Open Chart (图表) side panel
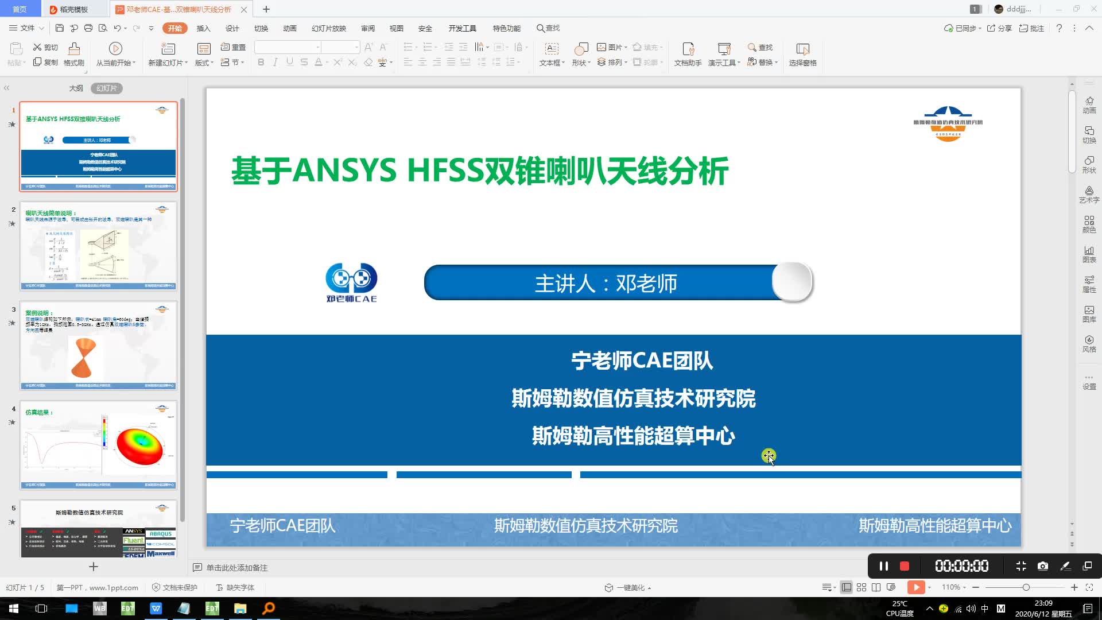 1089,254
